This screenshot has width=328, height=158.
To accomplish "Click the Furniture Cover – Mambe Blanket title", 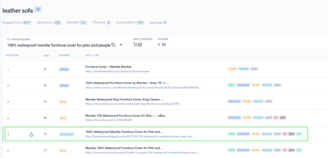I will [108, 67].
